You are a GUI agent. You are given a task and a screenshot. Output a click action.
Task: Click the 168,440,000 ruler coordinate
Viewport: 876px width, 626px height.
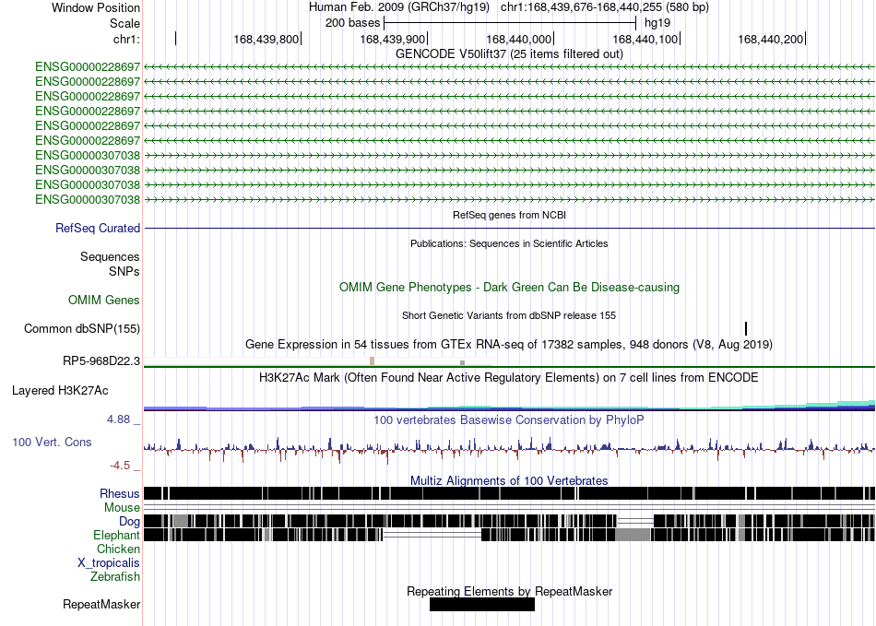coord(518,39)
